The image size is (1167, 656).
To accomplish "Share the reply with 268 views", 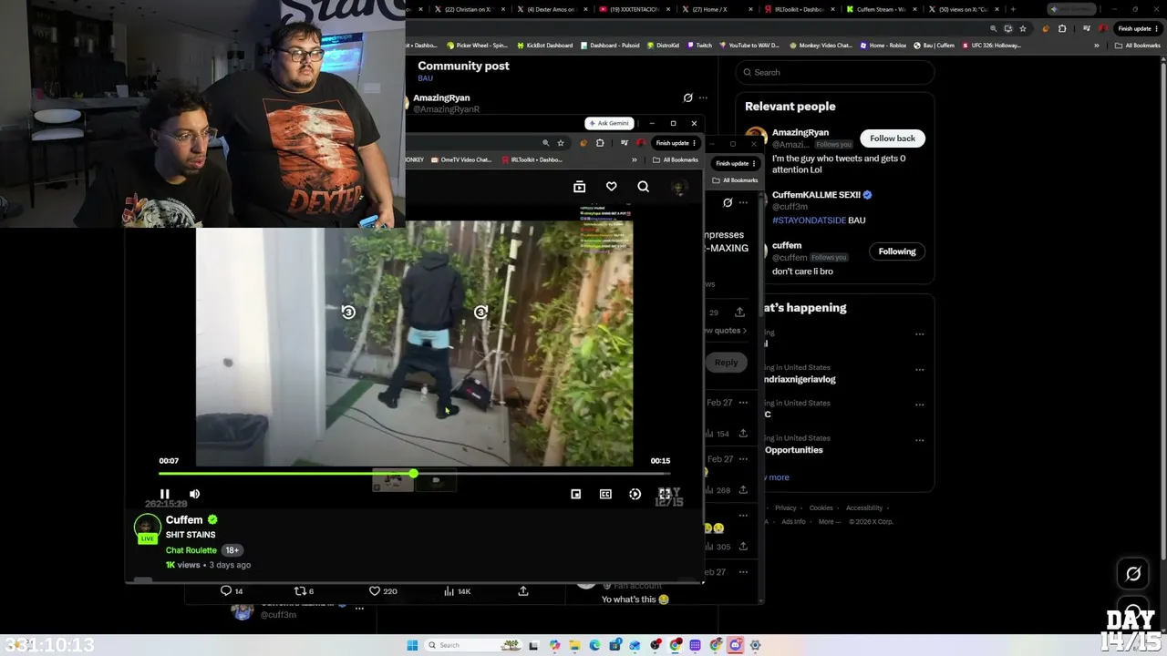I will [x=743, y=490].
